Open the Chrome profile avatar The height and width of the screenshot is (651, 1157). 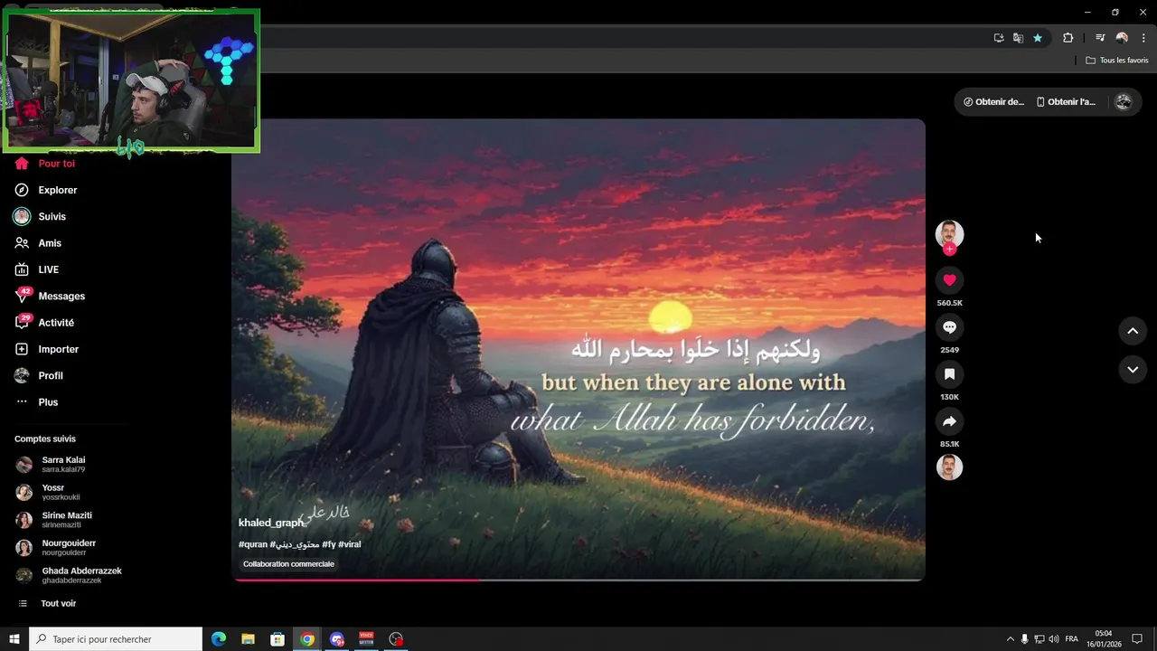tap(1122, 38)
